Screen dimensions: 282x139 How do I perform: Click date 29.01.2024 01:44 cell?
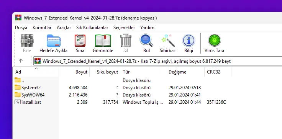[x=185, y=102]
